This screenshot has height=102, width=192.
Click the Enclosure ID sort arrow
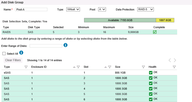click(74, 67)
